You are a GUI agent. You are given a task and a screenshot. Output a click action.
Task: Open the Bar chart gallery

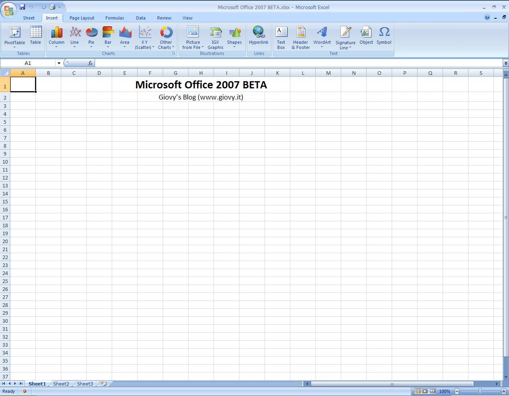click(108, 37)
